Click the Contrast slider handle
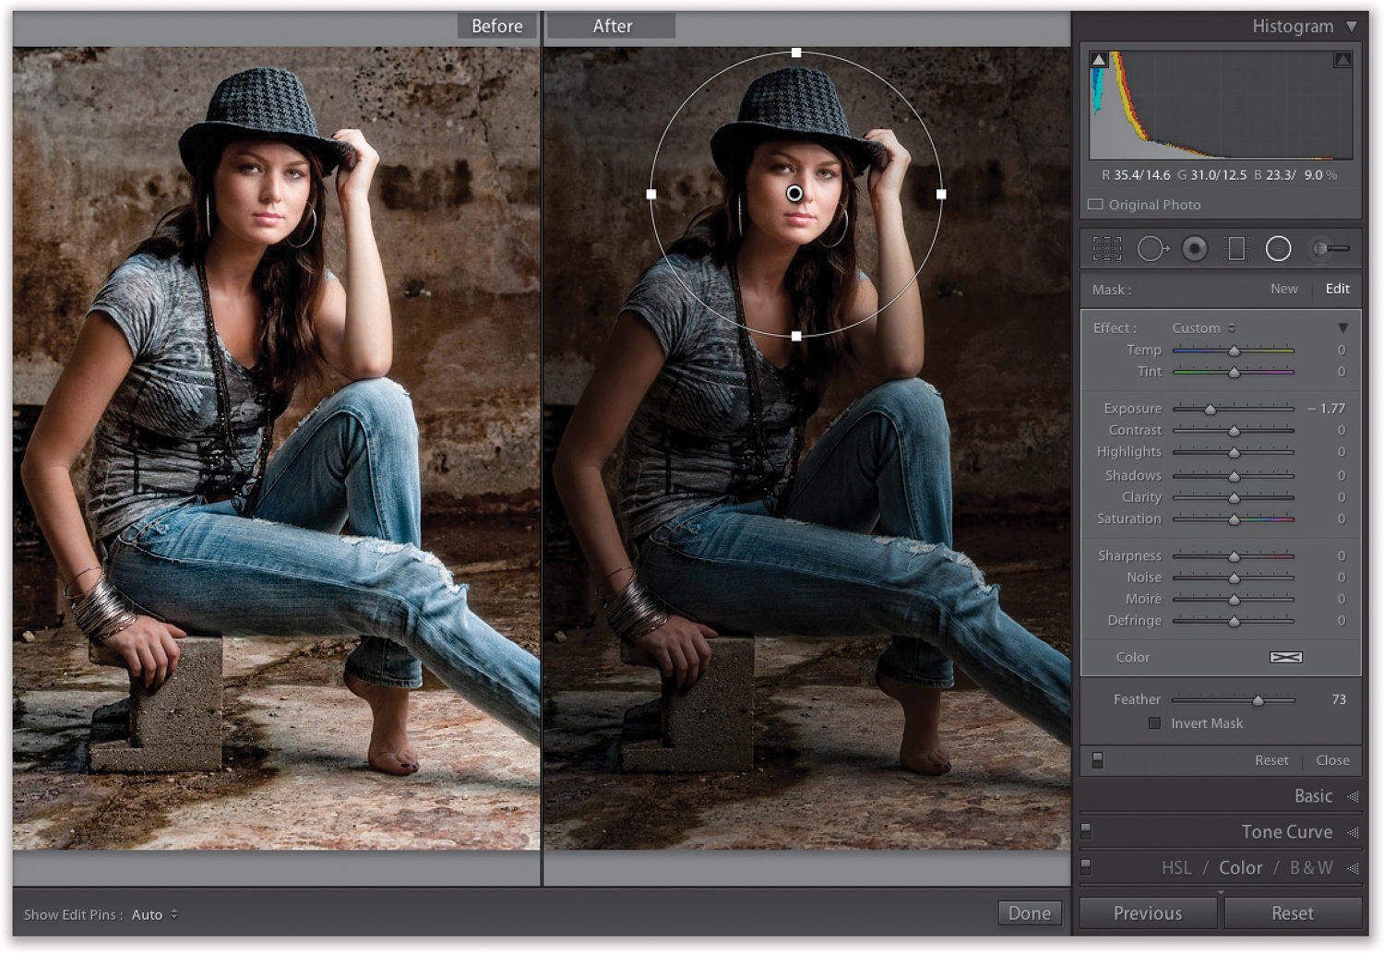Viewport: 1384px width, 953px height. point(1234,431)
